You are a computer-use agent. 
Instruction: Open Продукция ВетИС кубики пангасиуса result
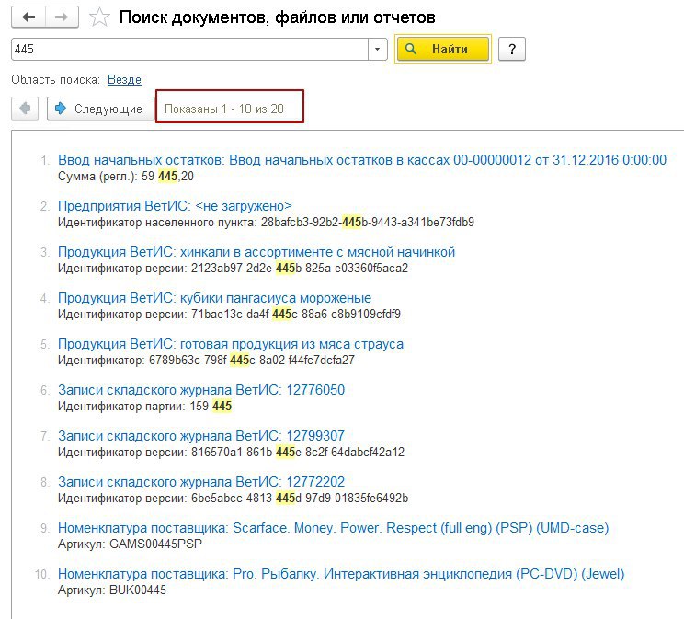click(x=214, y=298)
